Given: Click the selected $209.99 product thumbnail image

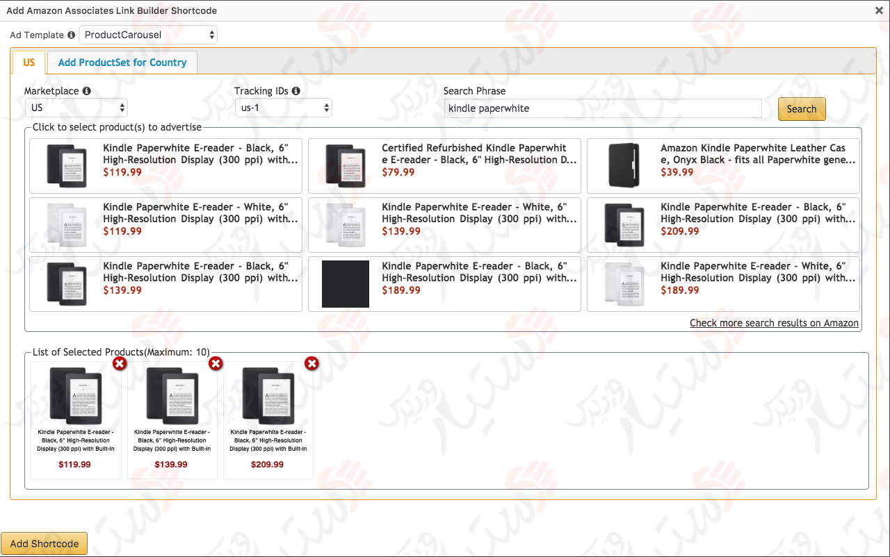Looking at the screenshot, I should (x=268, y=396).
